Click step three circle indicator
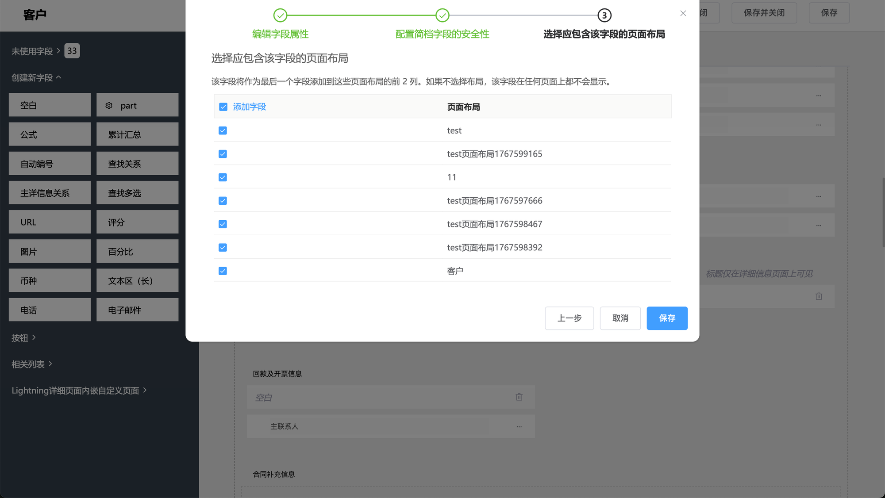 pos(604,15)
